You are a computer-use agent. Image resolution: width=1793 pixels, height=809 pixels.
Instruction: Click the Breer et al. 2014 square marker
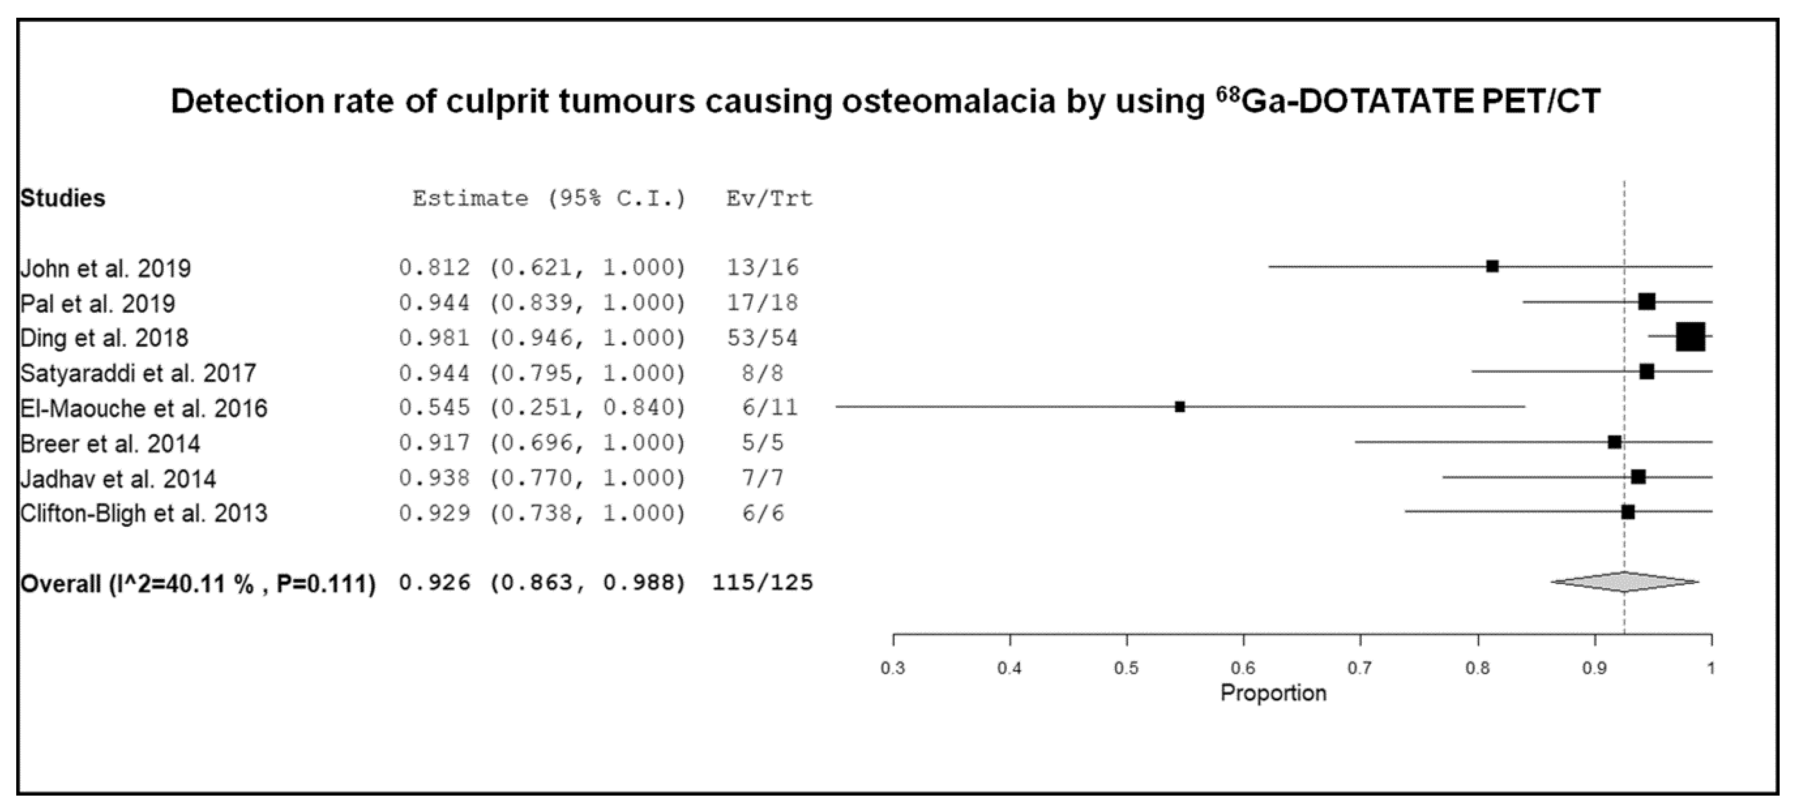click(1615, 442)
